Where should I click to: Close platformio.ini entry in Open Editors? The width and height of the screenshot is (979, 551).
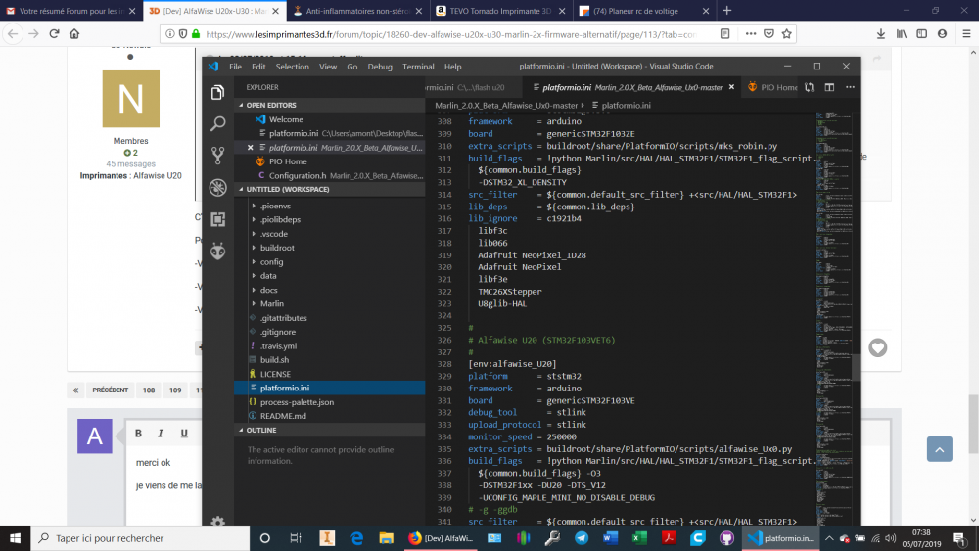(x=250, y=148)
